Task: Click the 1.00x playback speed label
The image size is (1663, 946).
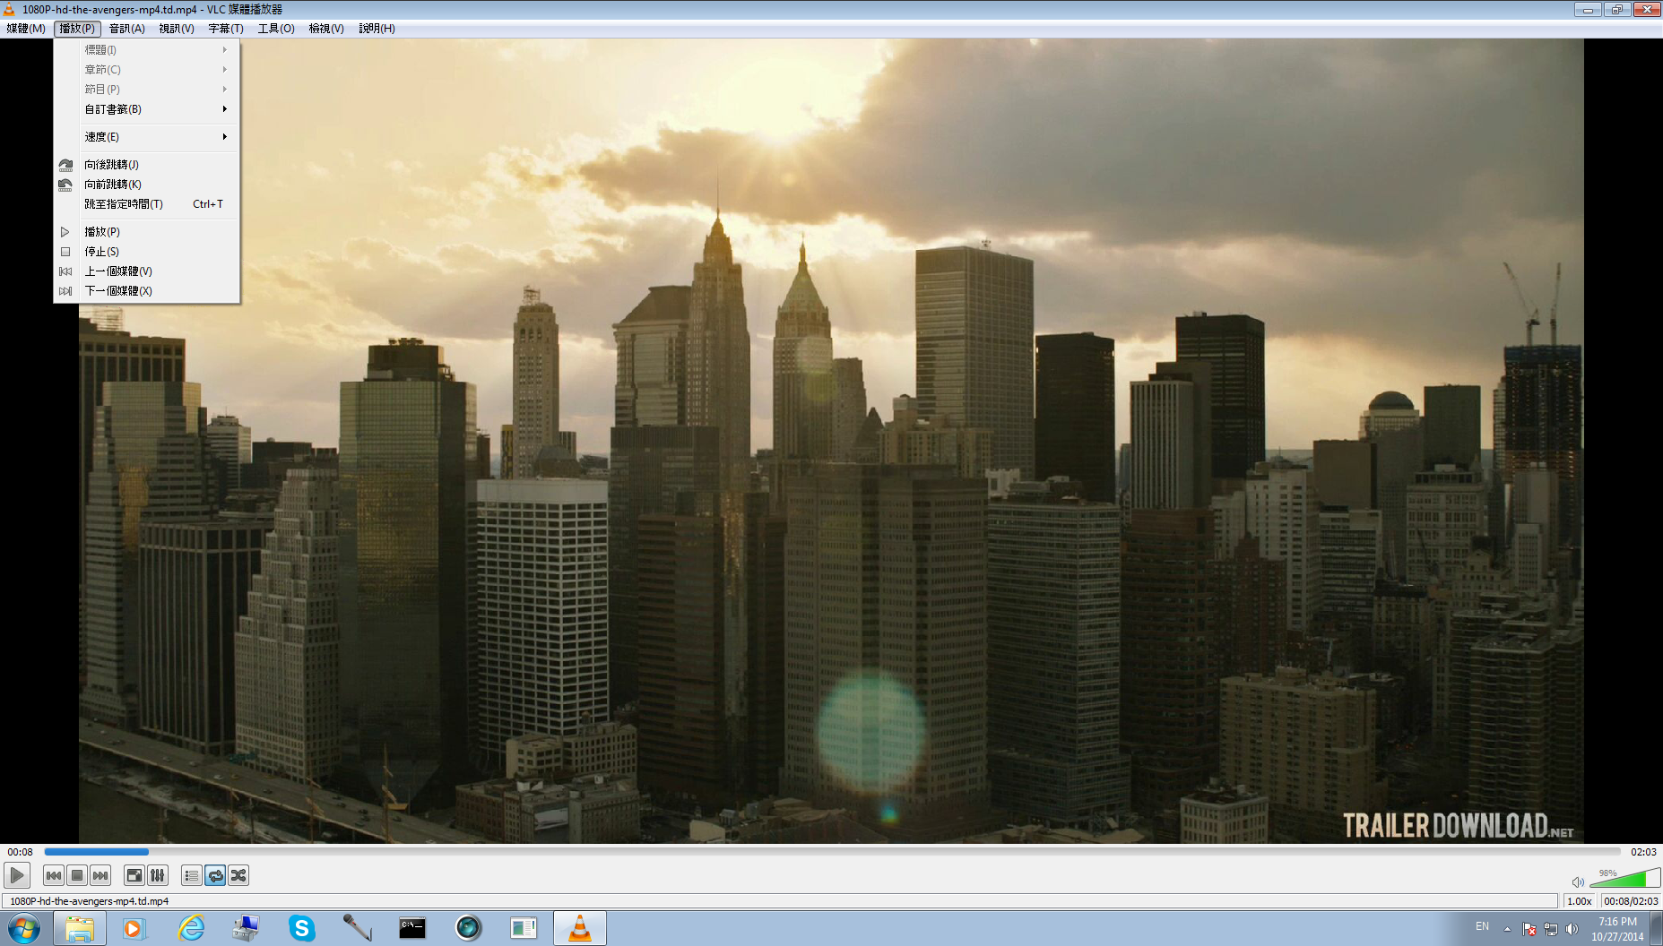Action: tap(1579, 901)
